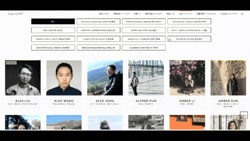Click the scroll-to-top square button

click(x=244, y=115)
